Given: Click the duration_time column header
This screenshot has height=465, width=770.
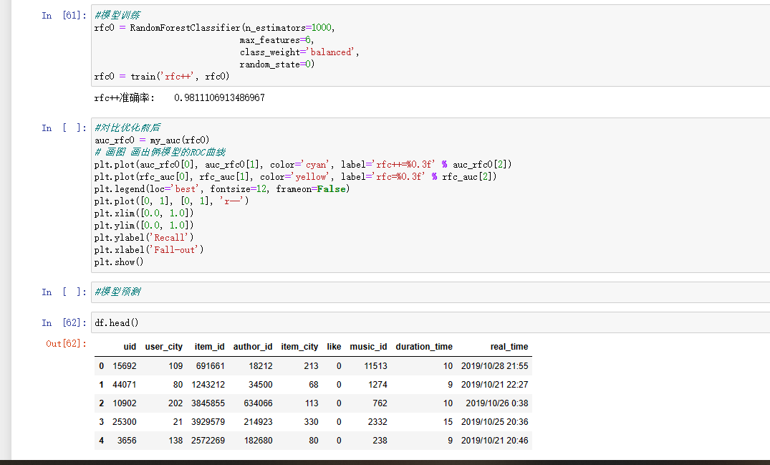Looking at the screenshot, I should [424, 347].
